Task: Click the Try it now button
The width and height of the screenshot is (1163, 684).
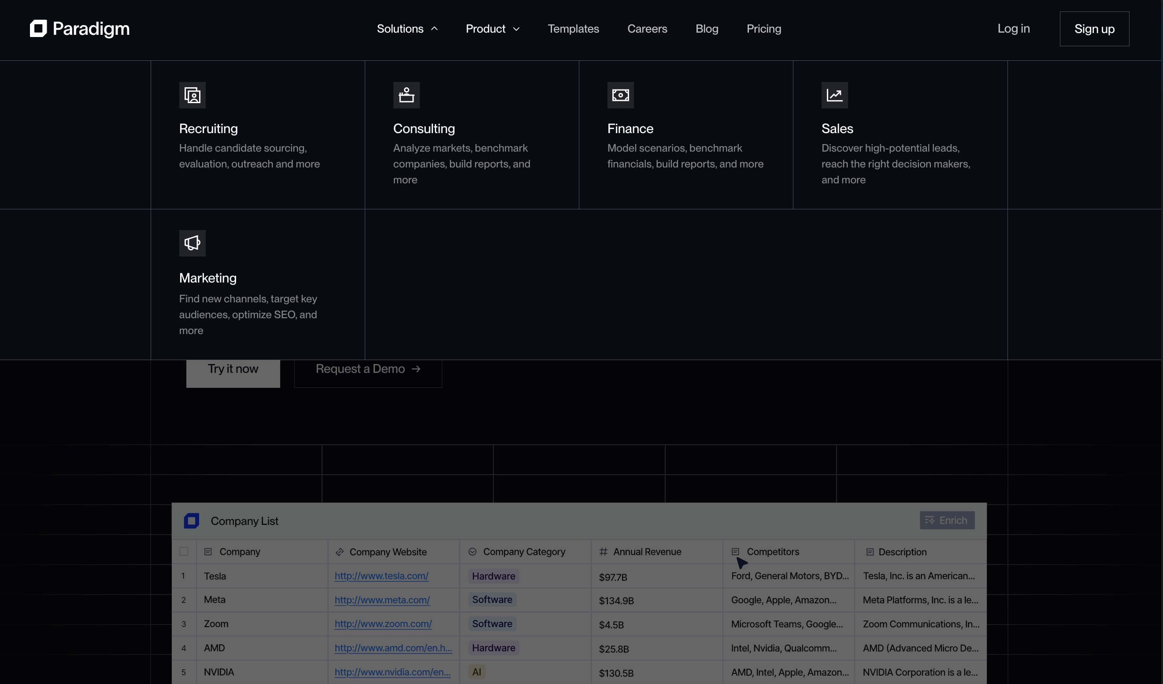Action: tap(233, 368)
